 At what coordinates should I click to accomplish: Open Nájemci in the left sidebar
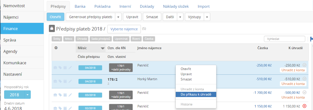(22, 17)
